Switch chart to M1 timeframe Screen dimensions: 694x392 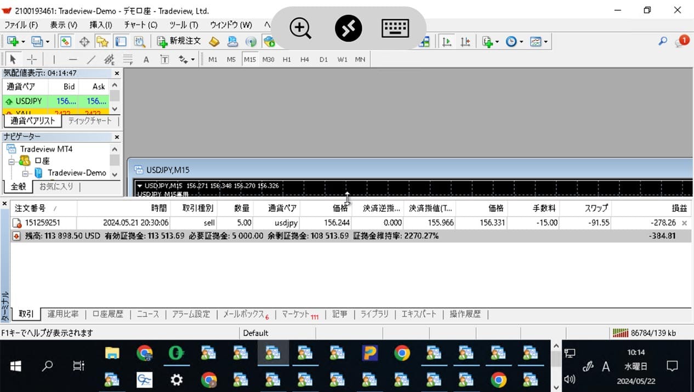coord(213,59)
